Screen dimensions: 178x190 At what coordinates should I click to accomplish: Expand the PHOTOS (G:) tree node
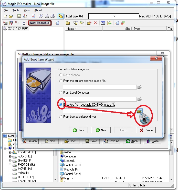tap(10, 165)
